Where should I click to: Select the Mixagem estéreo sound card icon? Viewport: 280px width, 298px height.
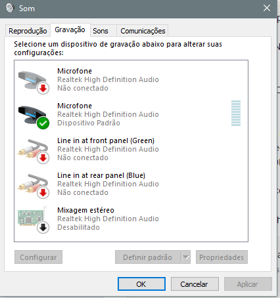[x=34, y=221]
